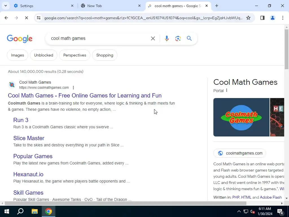Expand the tab search dropdown arrow
The width and height of the screenshot is (289, 217).
[x=6, y=6]
